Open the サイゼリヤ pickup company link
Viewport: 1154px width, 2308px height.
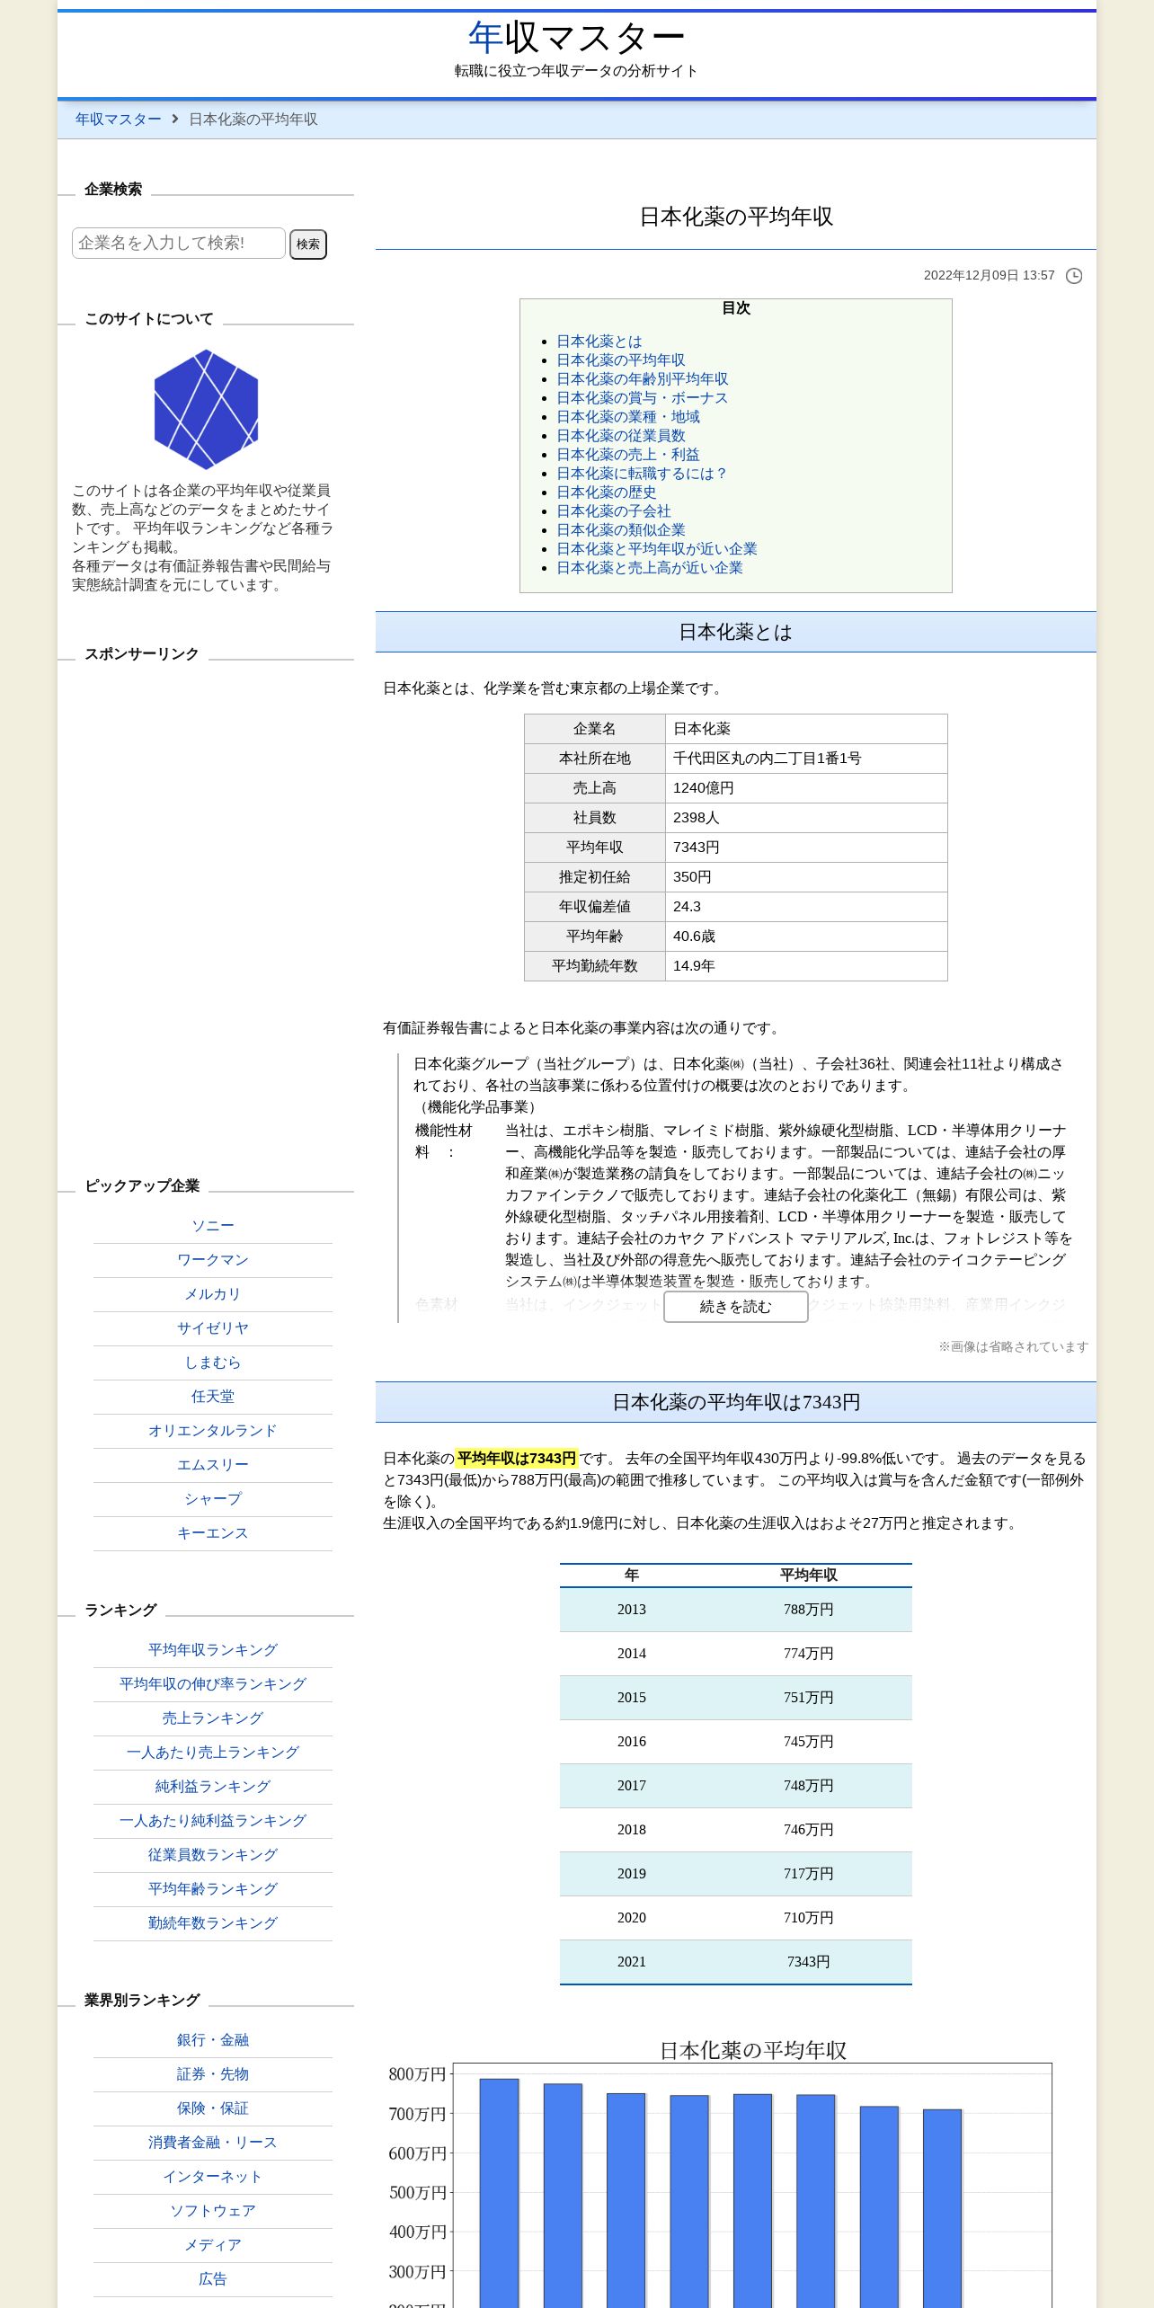[213, 1328]
